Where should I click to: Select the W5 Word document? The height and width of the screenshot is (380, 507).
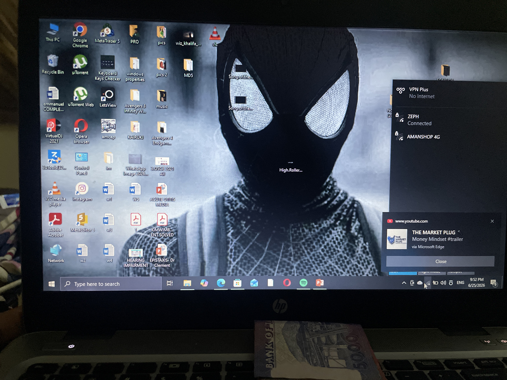click(136, 192)
